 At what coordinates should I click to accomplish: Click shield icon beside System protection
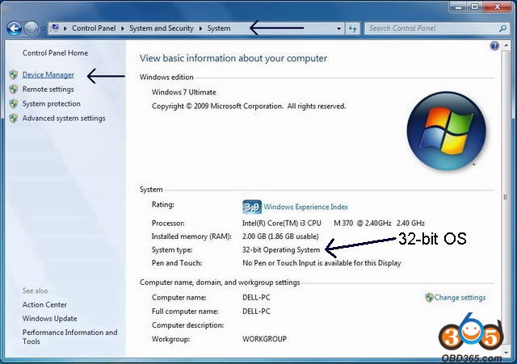(14, 104)
